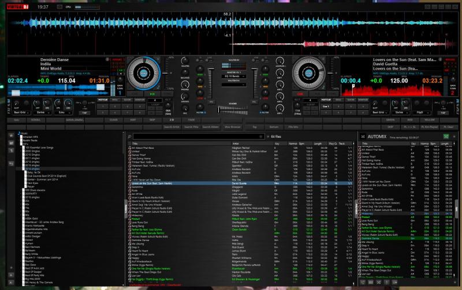Click right channel volume fader
Screen dimensions: 462x290
[x=254, y=83]
